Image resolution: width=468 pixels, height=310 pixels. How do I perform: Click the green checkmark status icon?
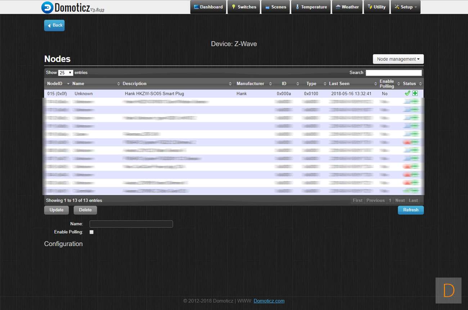407,93
